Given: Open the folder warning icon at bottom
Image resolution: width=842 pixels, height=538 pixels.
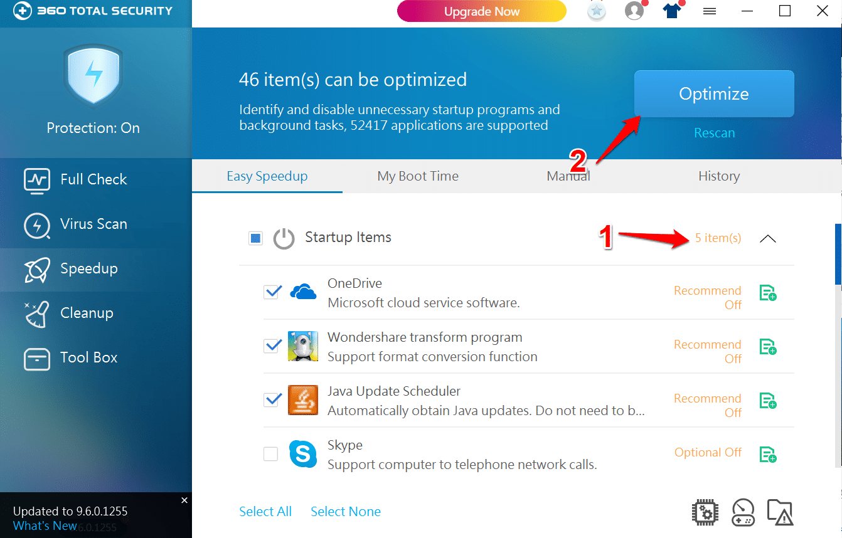Looking at the screenshot, I should (x=781, y=512).
